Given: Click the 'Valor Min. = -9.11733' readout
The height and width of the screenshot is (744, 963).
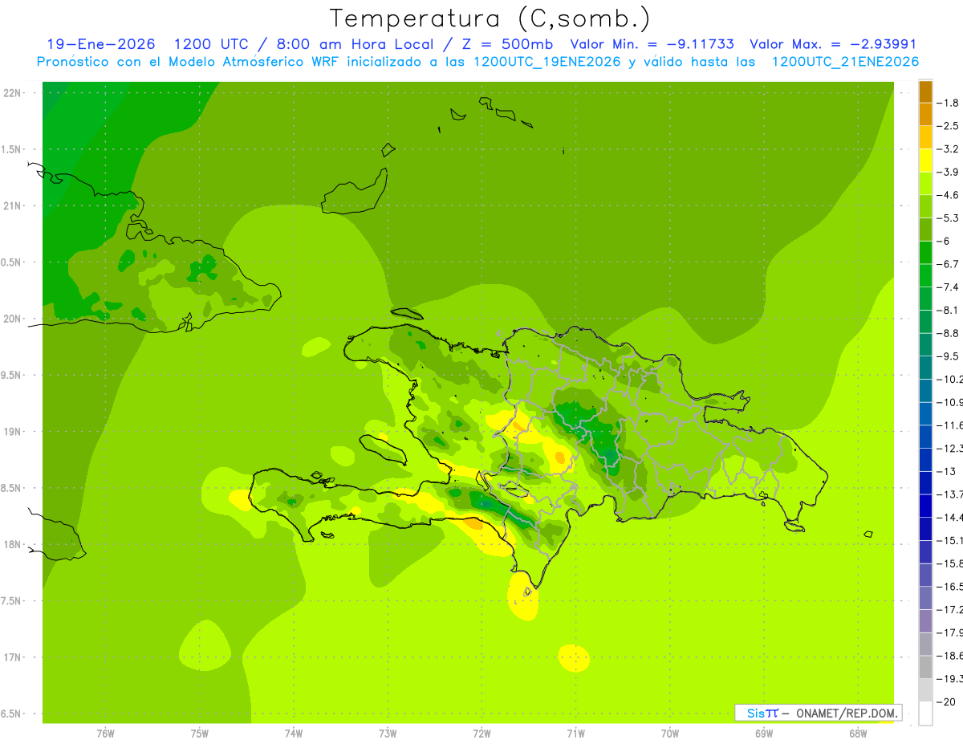Looking at the screenshot, I should tap(652, 45).
